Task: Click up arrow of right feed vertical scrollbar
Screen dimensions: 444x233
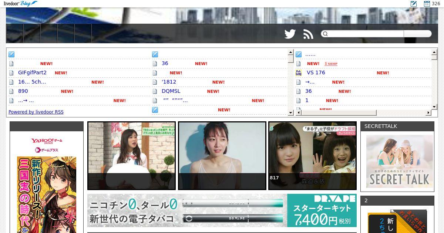Action: point(434,53)
